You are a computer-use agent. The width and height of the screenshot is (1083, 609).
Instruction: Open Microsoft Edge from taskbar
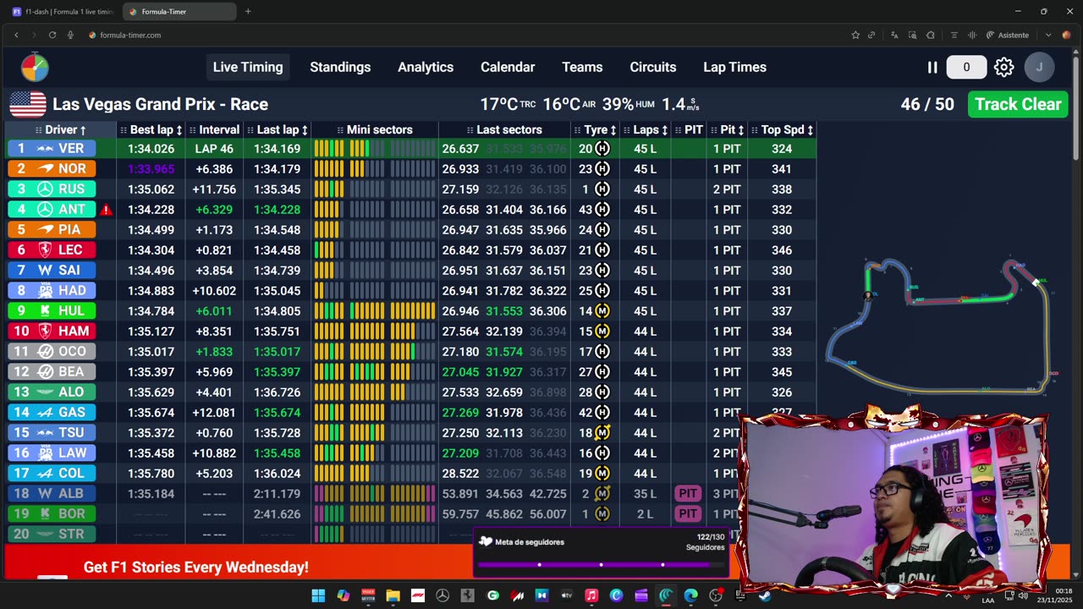(690, 595)
